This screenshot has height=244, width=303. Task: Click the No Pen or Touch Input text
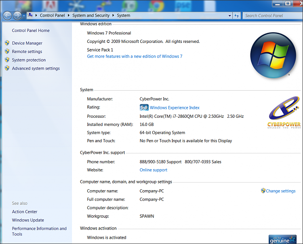186,141
